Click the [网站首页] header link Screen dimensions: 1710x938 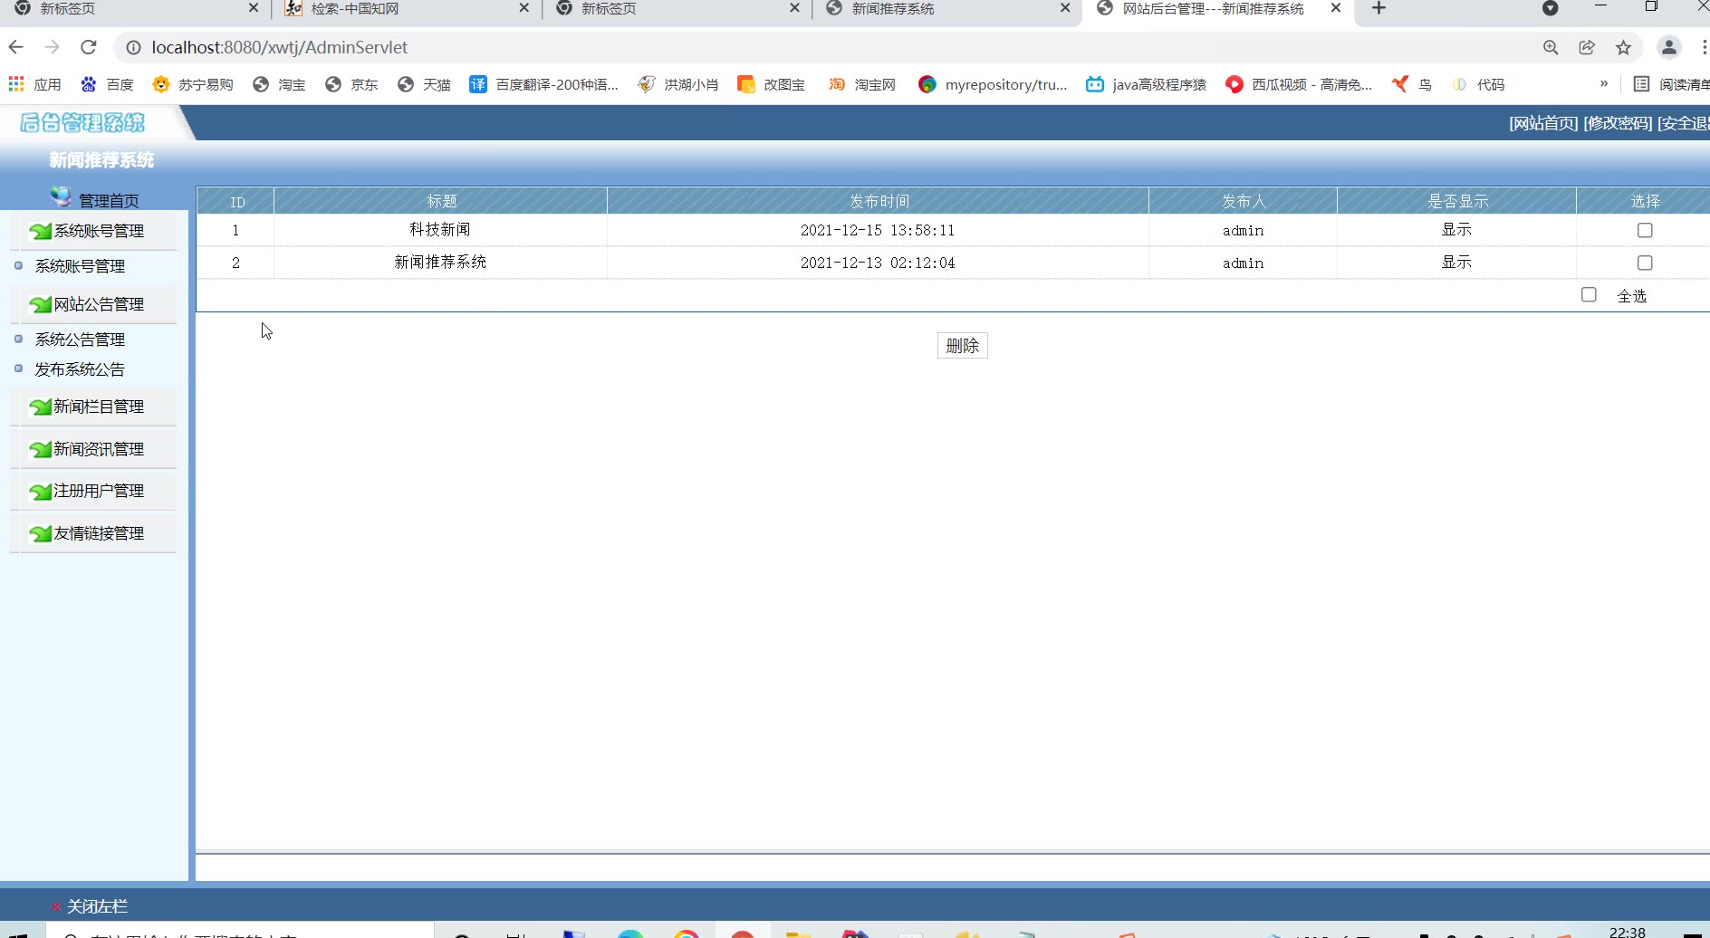(x=1543, y=123)
